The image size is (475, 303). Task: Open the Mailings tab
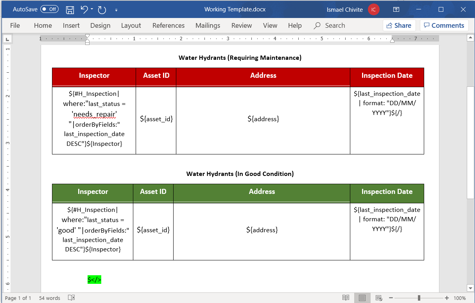pos(208,25)
